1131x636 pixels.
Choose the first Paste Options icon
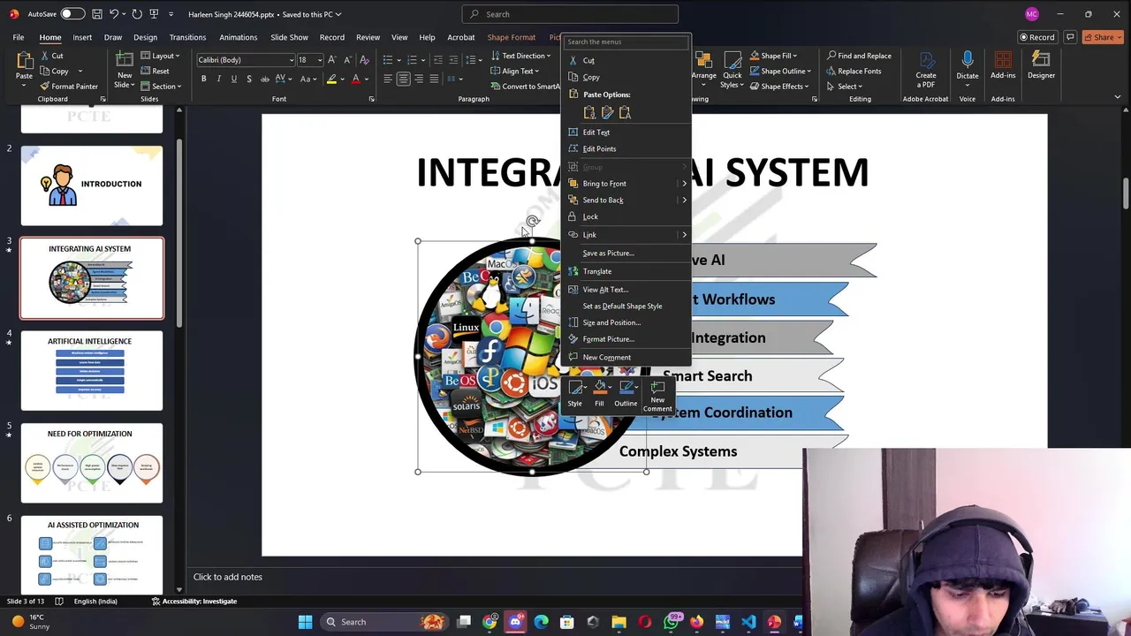pos(589,112)
